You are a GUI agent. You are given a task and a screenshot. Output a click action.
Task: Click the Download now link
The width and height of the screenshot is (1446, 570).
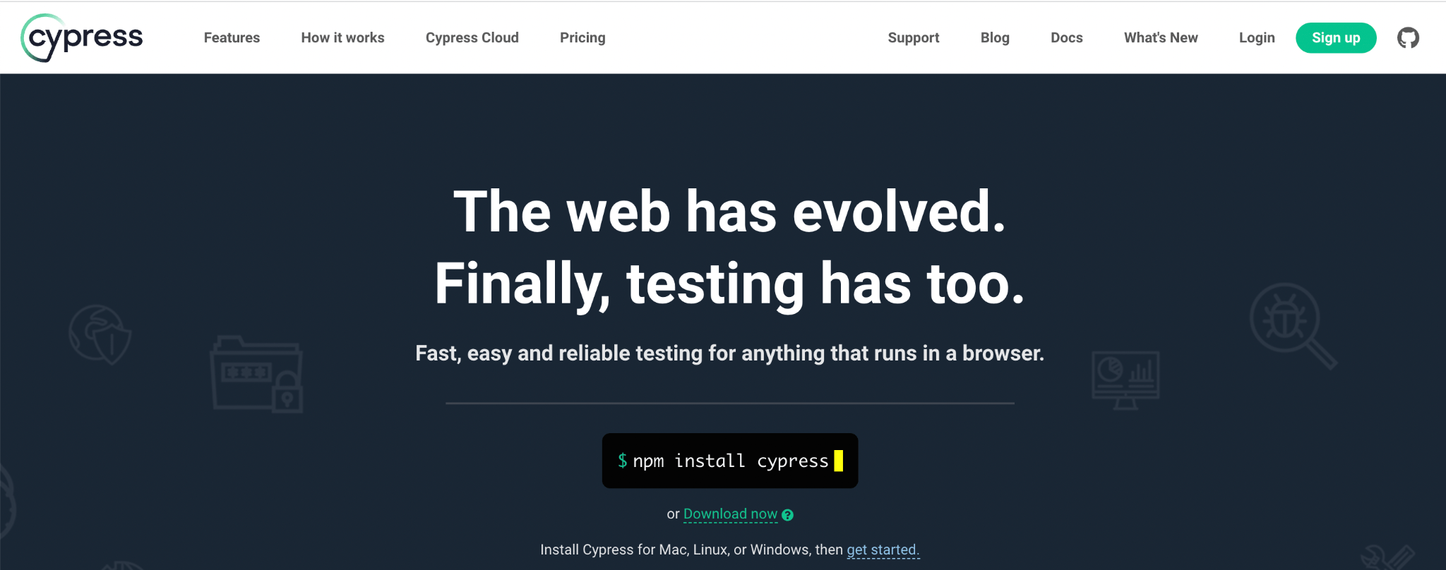(x=730, y=514)
